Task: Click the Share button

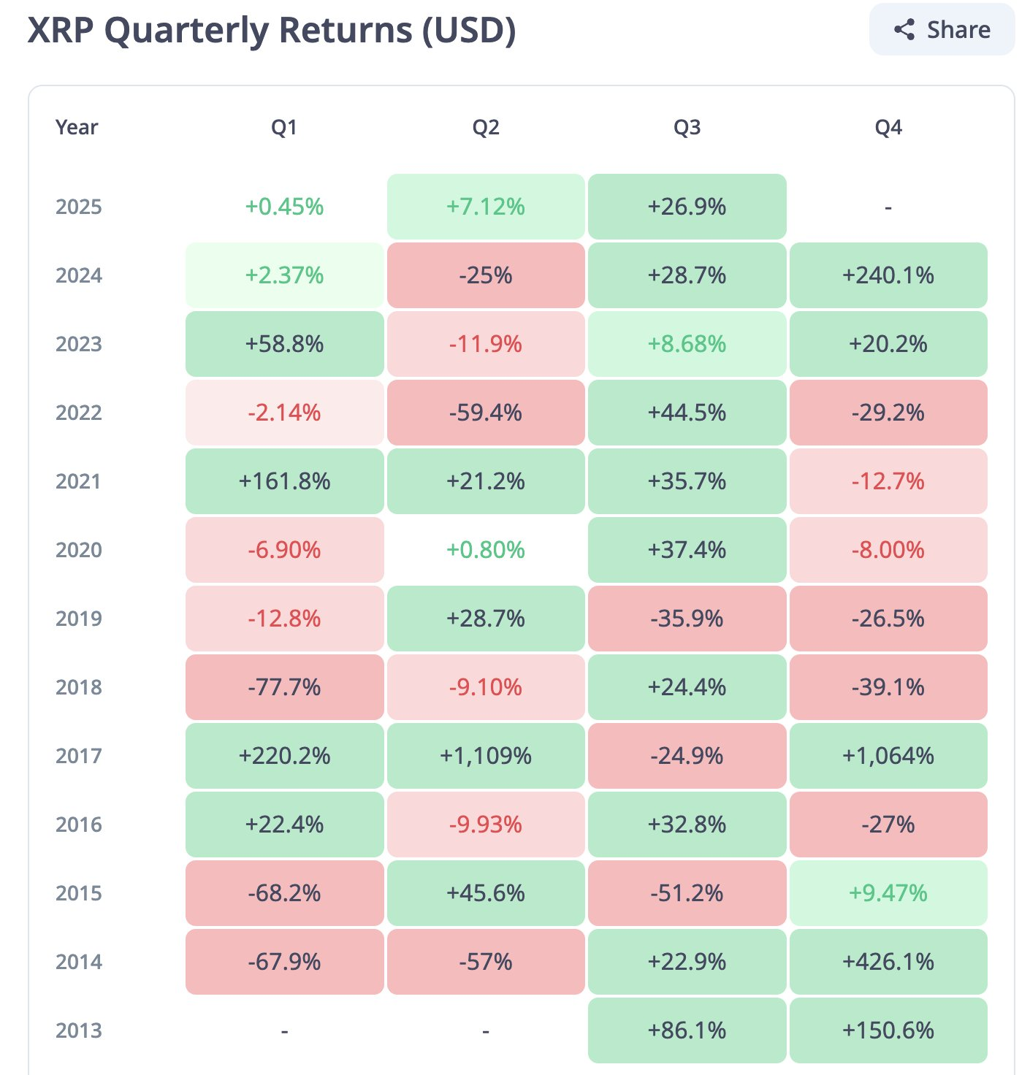Action: coord(942,30)
